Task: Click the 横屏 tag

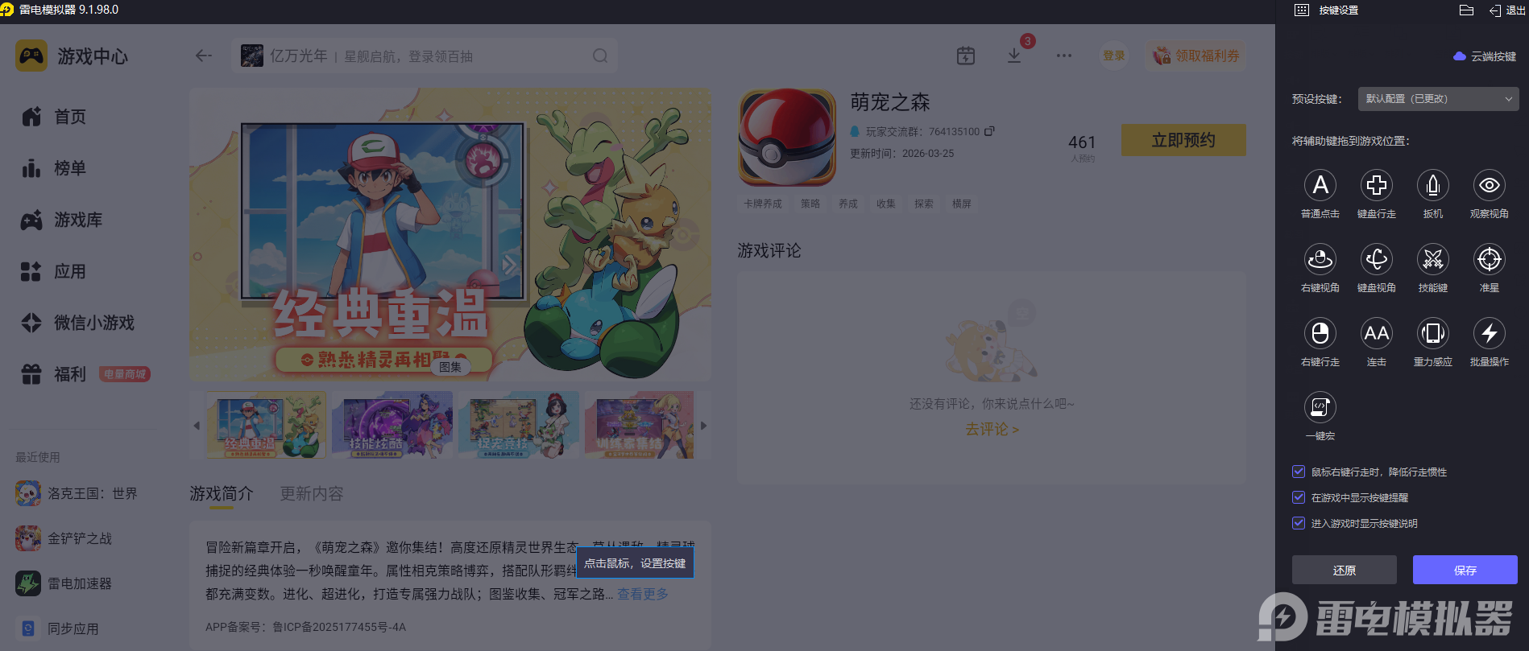Action: [x=962, y=204]
